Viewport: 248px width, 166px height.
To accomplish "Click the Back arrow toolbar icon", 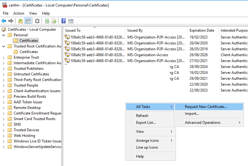I will pyautogui.click(x=4, y=21).
